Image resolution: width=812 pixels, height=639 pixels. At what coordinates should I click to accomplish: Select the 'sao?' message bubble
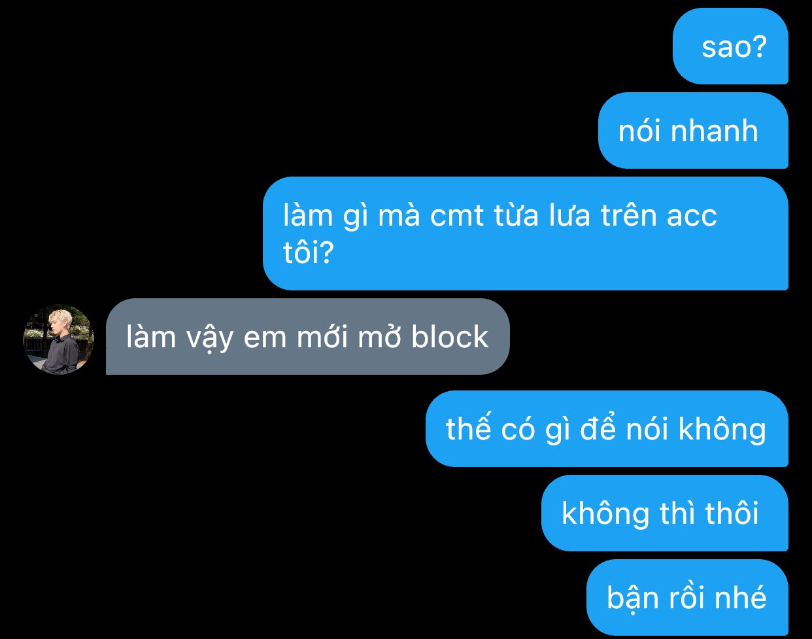point(730,46)
